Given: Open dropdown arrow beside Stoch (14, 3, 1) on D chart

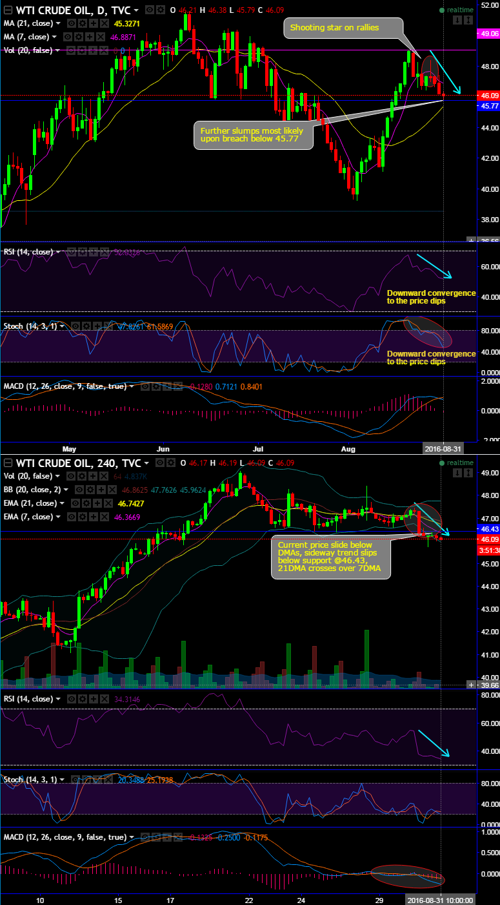Looking at the screenshot, I should coord(62,326).
